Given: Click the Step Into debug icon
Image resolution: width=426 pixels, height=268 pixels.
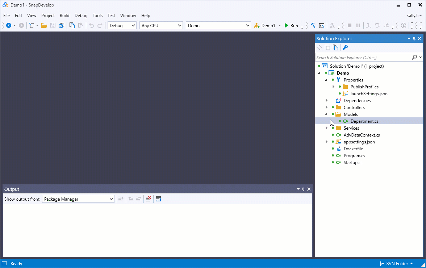Looking at the screenshot, I should click(x=368, y=25).
